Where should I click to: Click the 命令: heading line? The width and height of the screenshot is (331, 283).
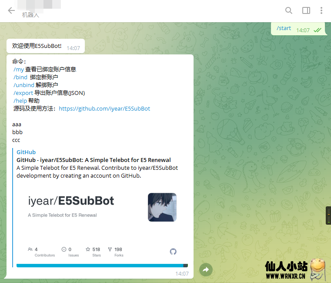tap(19, 61)
